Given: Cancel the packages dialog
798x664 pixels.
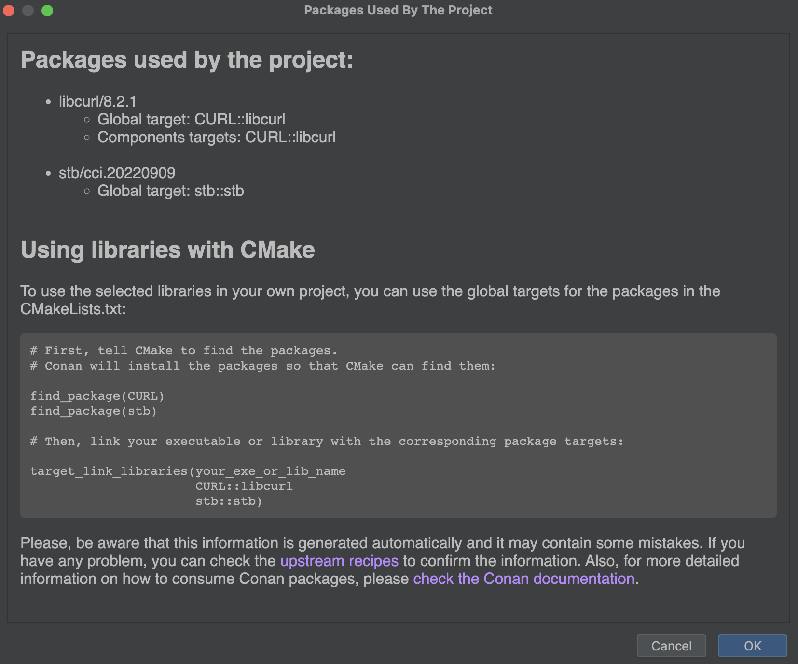Looking at the screenshot, I should click(671, 646).
